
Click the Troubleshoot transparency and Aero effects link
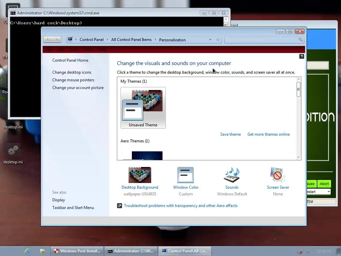click(180, 205)
